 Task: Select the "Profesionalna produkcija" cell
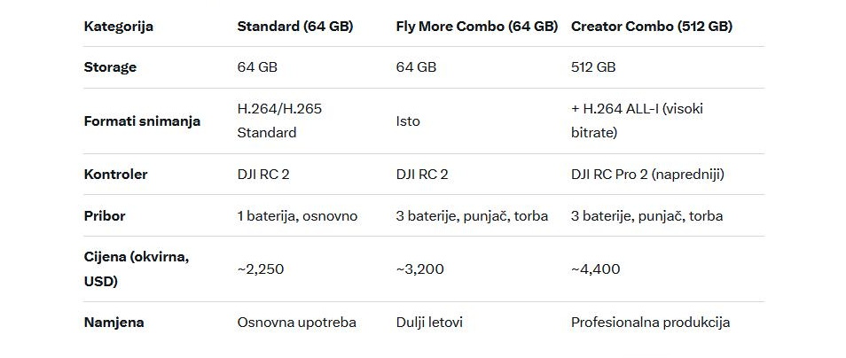(650, 322)
